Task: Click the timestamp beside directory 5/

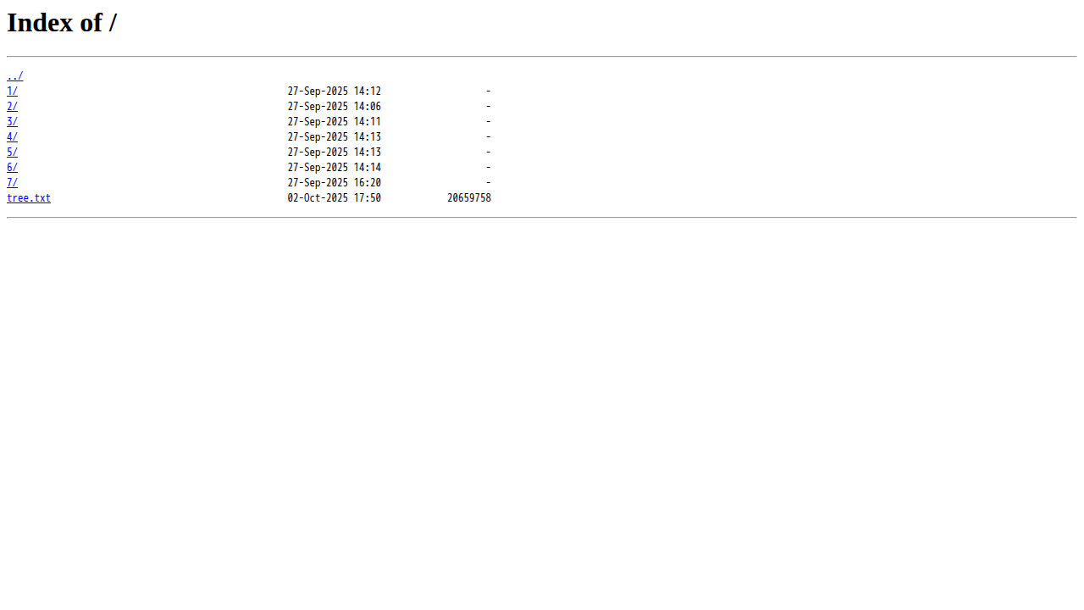Action: pos(334,152)
